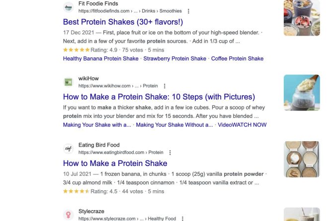Open three-dot menu beside stylecraze.com URL
Screen dimensions: 333x221
click(182, 219)
